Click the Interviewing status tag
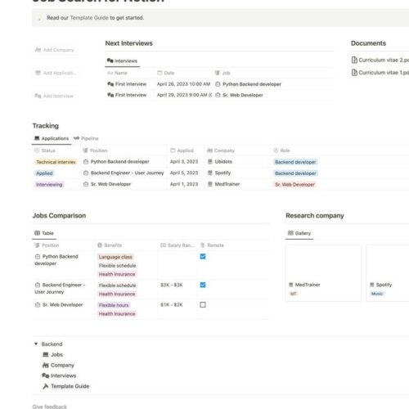The image size is (409, 409). 49,185
